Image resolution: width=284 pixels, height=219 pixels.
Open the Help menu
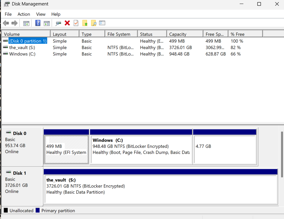click(x=56, y=14)
